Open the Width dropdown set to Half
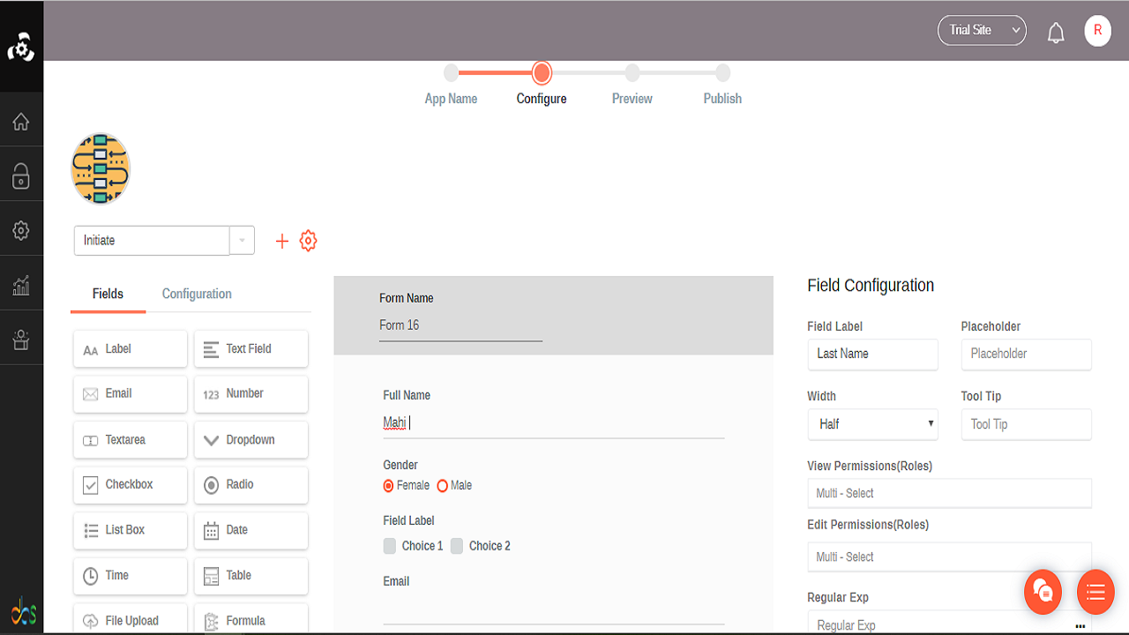The width and height of the screenshot is (1129, 635). [872, 424]
